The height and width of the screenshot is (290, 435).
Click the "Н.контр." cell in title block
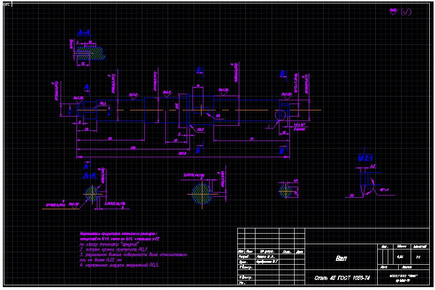[x=246, y=277]
